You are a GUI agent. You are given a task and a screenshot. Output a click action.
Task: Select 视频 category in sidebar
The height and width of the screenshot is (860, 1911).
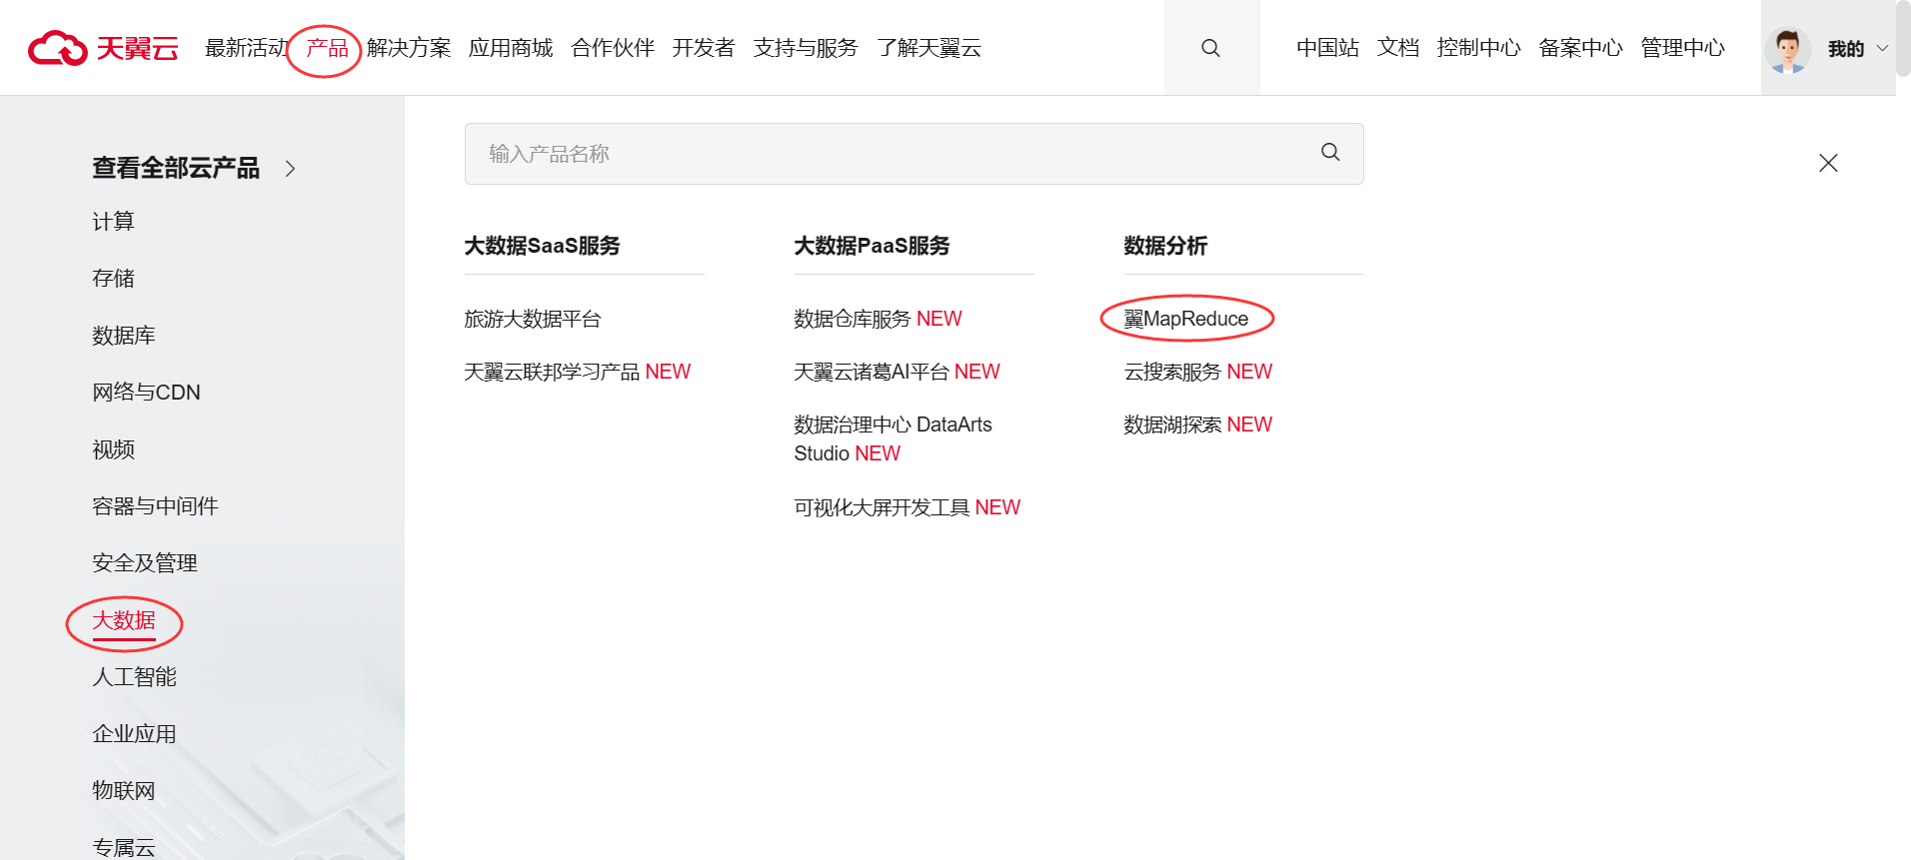click(x=113, y=449)
